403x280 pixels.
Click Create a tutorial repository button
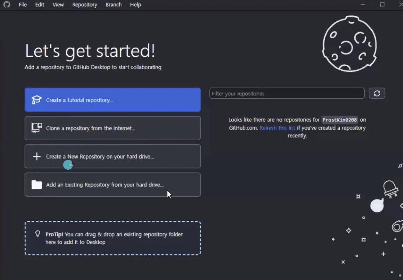pyautogui.click(x=113, y=100)
